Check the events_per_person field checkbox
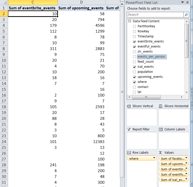The image size is (193, 187). click(134, 57)
